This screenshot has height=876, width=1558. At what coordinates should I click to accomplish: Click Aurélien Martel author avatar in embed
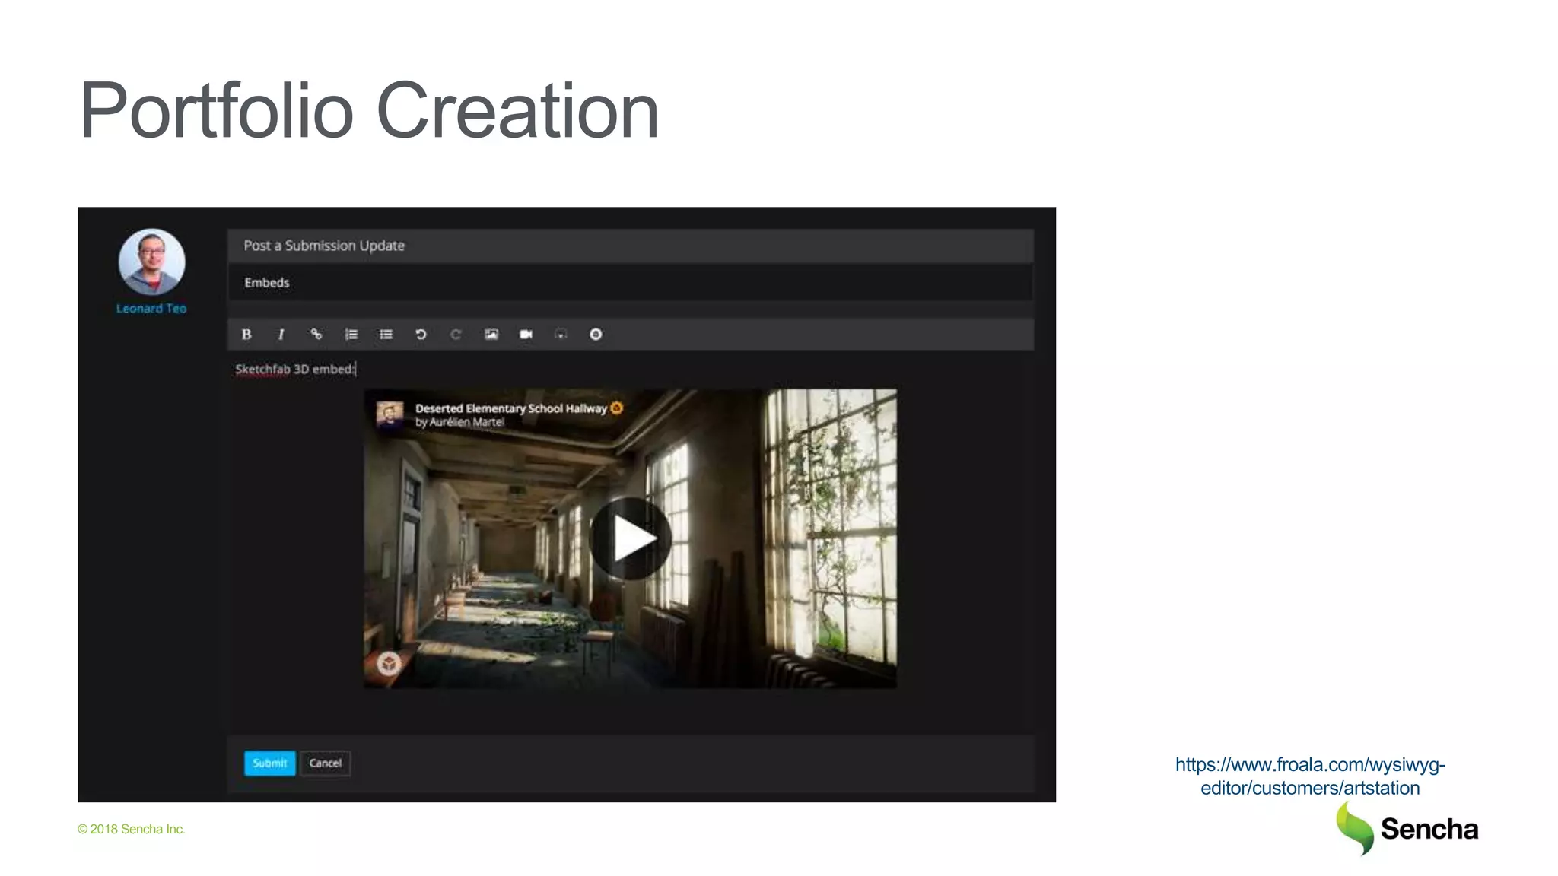pos(389,414)
